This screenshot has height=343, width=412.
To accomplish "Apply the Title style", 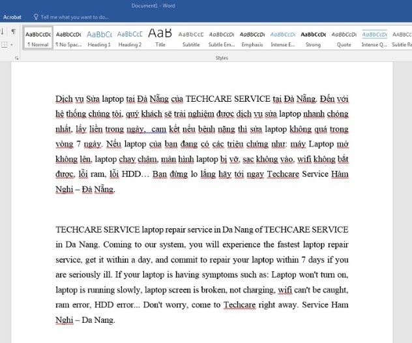I will click(x=160, y=38).
